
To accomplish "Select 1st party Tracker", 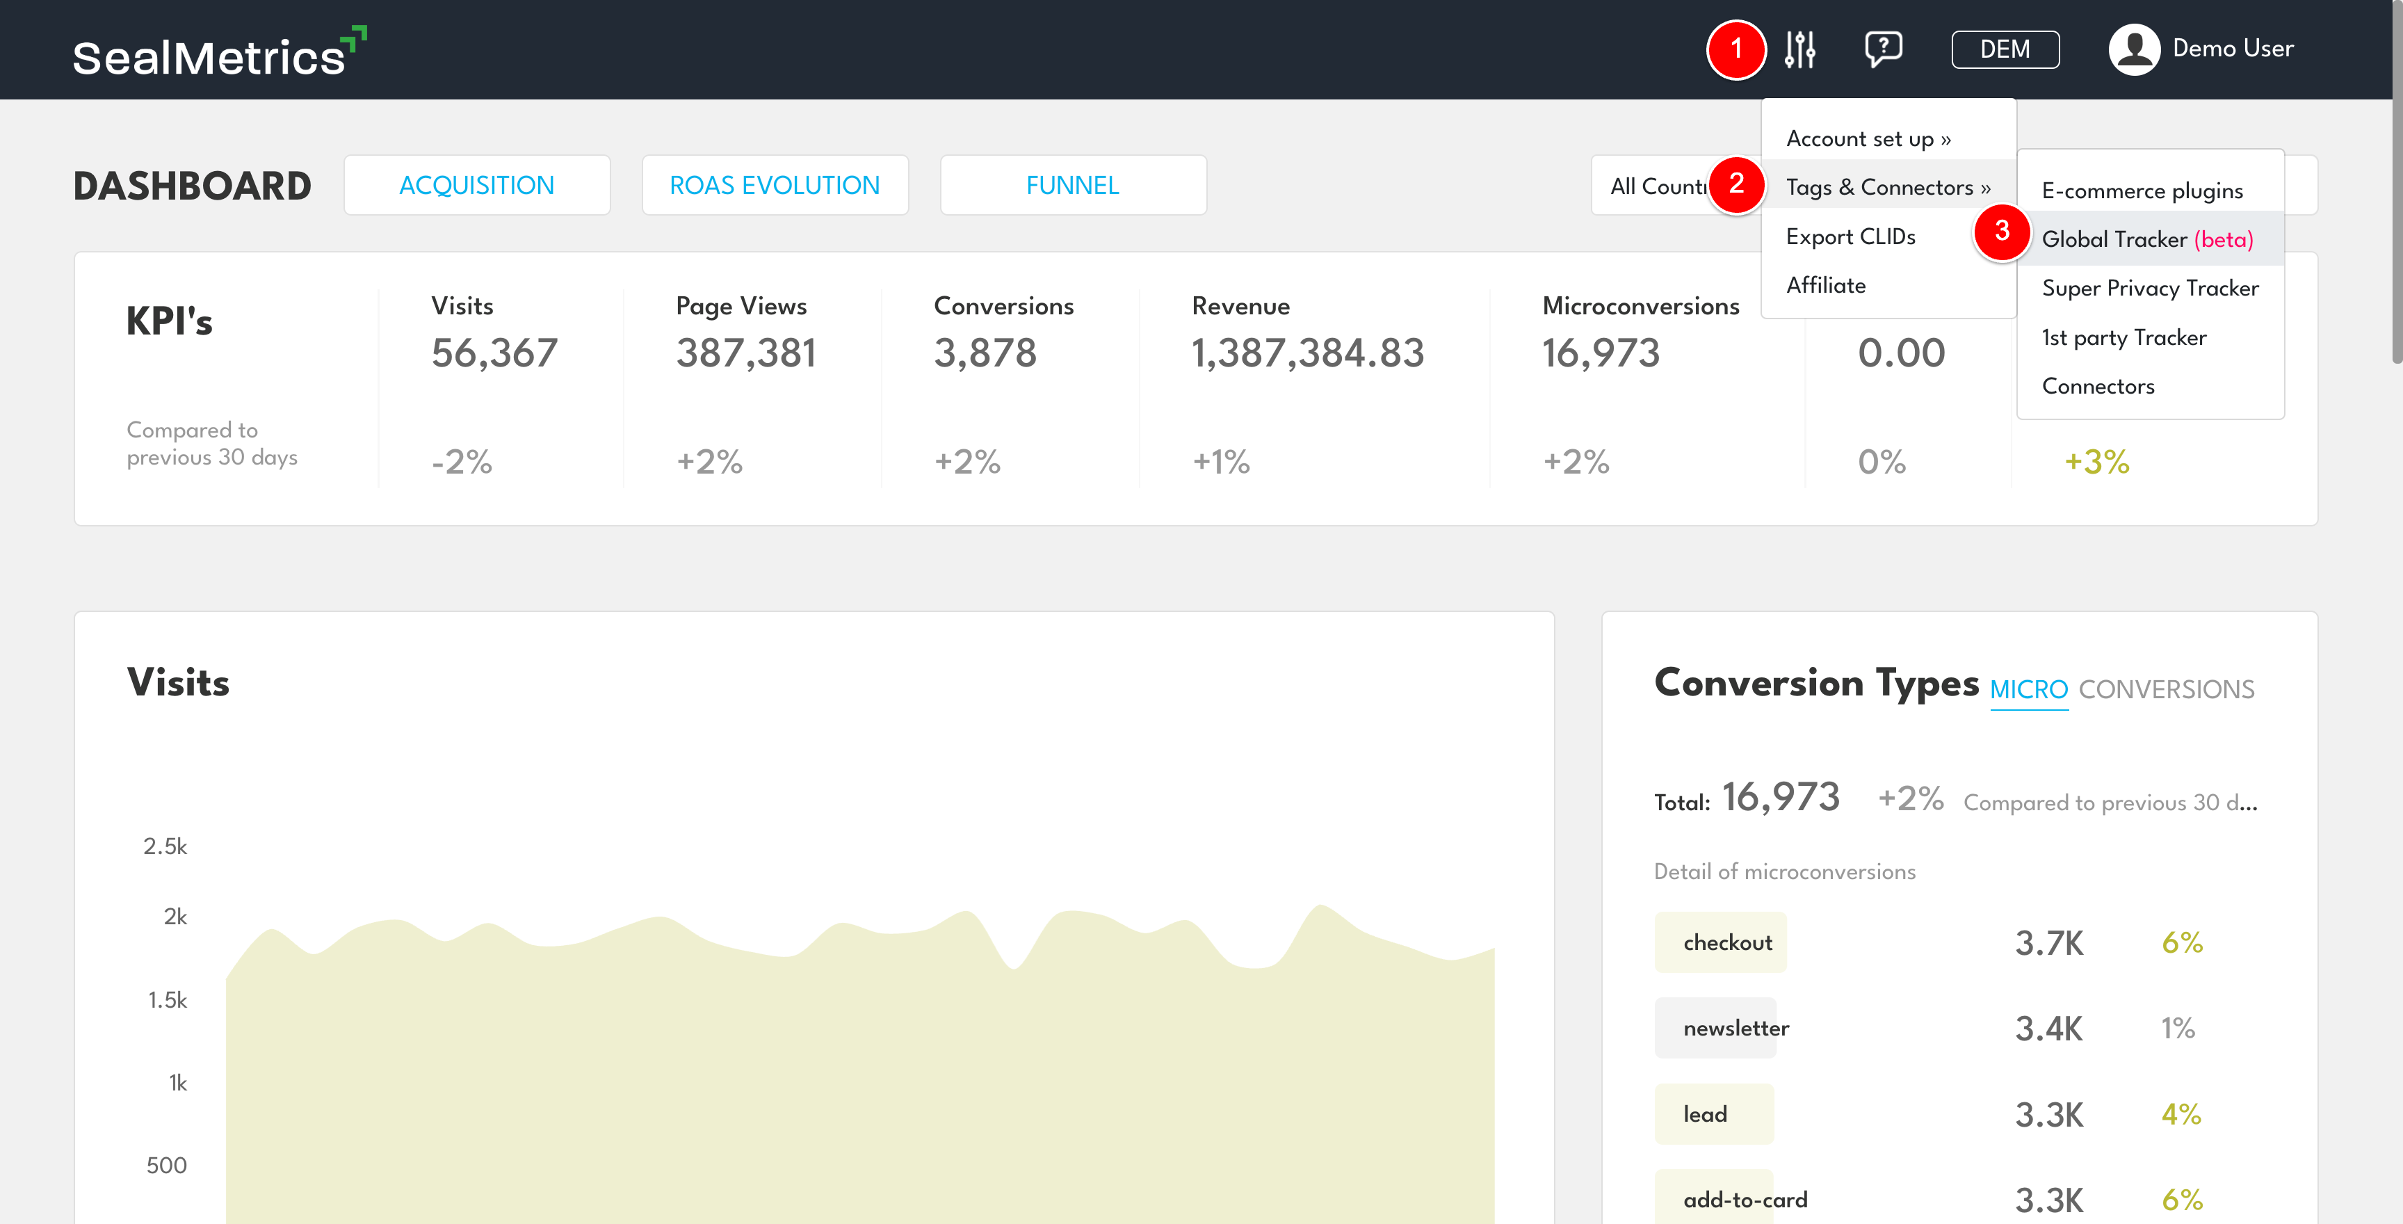I will 2124,337.
